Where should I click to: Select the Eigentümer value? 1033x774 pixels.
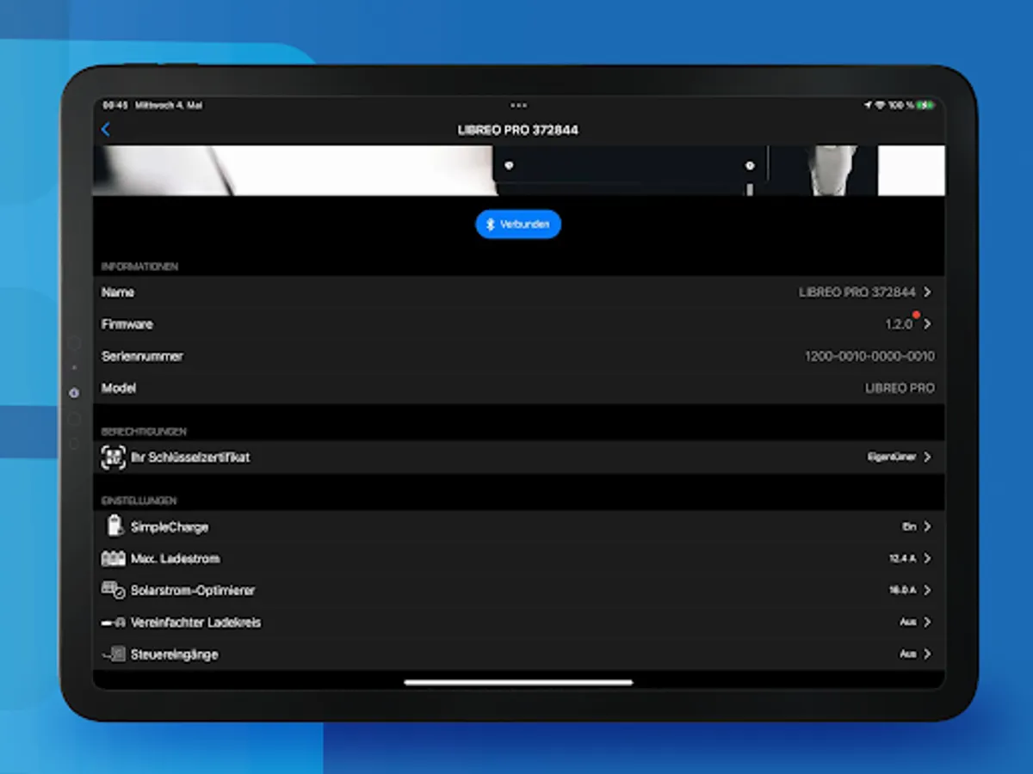(x=891, y=458)
